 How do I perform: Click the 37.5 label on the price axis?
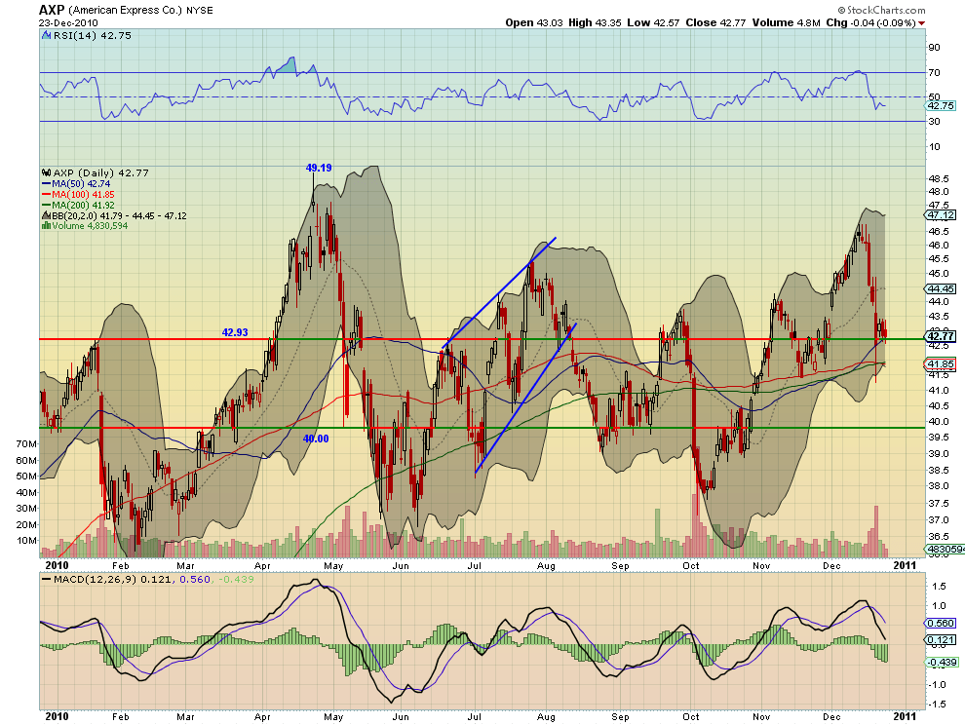939,504
